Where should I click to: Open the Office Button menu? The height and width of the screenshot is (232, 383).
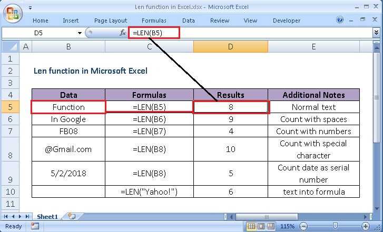(x=13, y=14)
